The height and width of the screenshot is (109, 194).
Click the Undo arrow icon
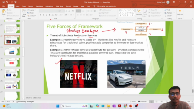click(7, 2)
